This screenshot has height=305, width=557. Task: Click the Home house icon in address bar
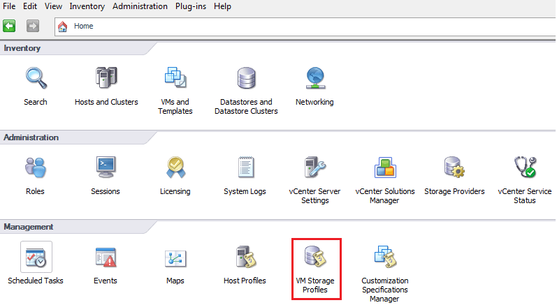pos(62,27)
